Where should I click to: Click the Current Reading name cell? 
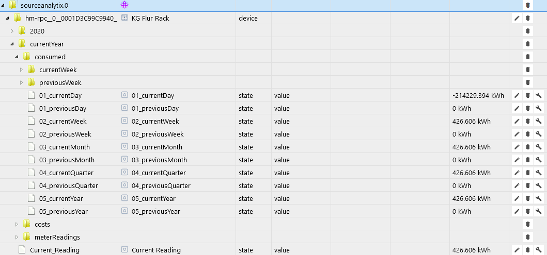click(176, 250)
